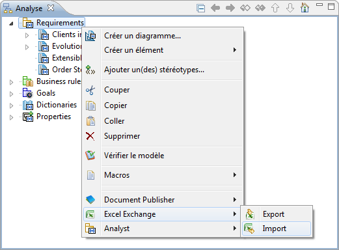Choose Copier from context menu

(163, 105)
